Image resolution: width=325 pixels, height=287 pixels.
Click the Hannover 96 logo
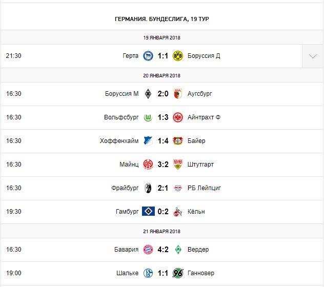pos(178,273)
